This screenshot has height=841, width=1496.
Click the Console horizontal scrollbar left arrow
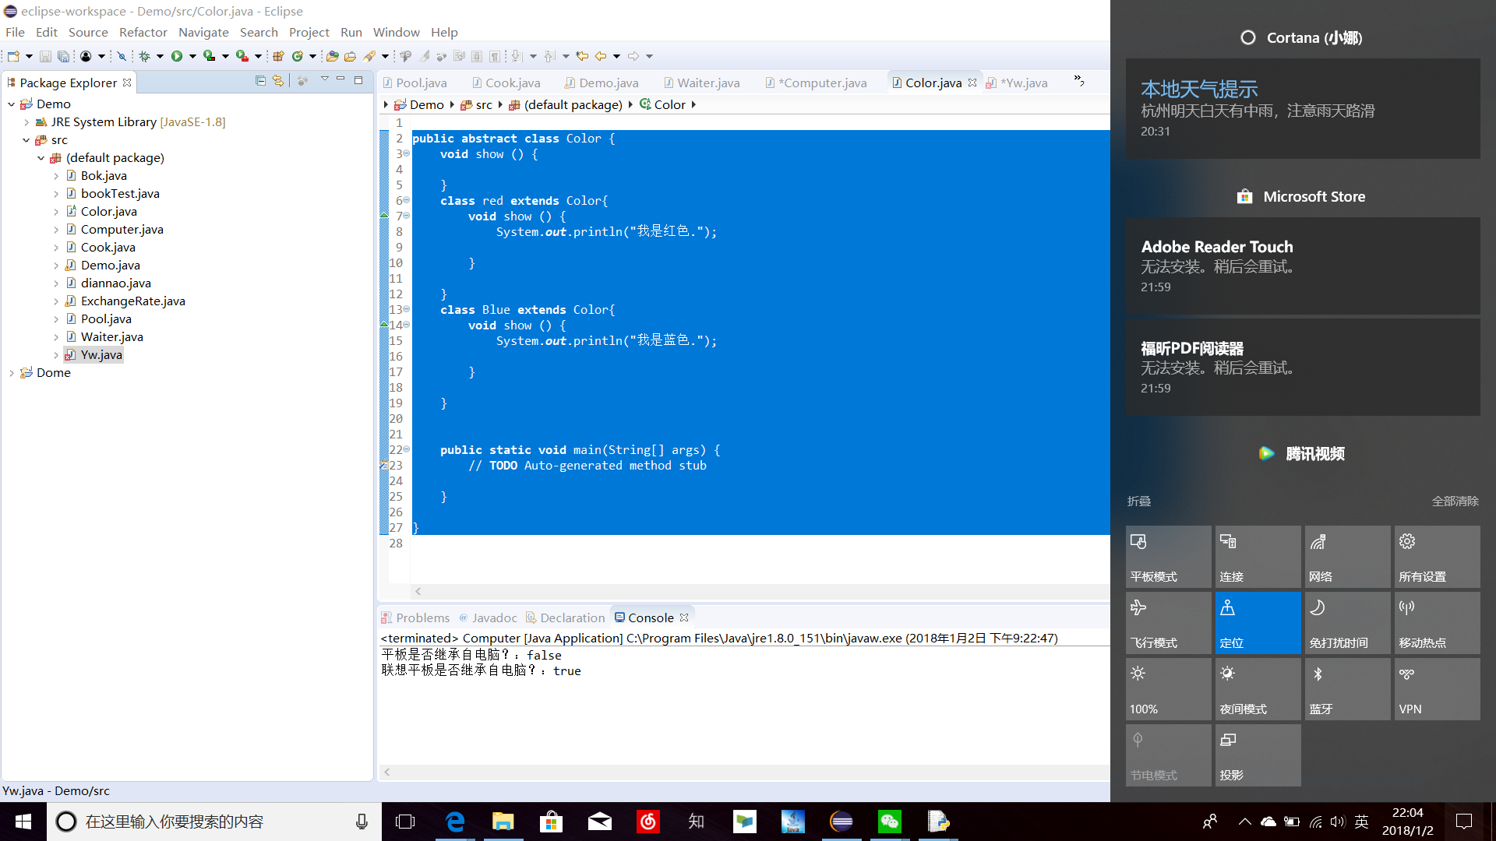point(387,772)
